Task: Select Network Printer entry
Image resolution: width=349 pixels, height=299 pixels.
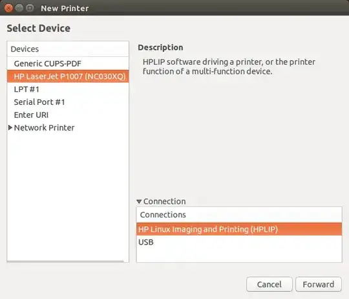Action: click(x=68, y=127)
